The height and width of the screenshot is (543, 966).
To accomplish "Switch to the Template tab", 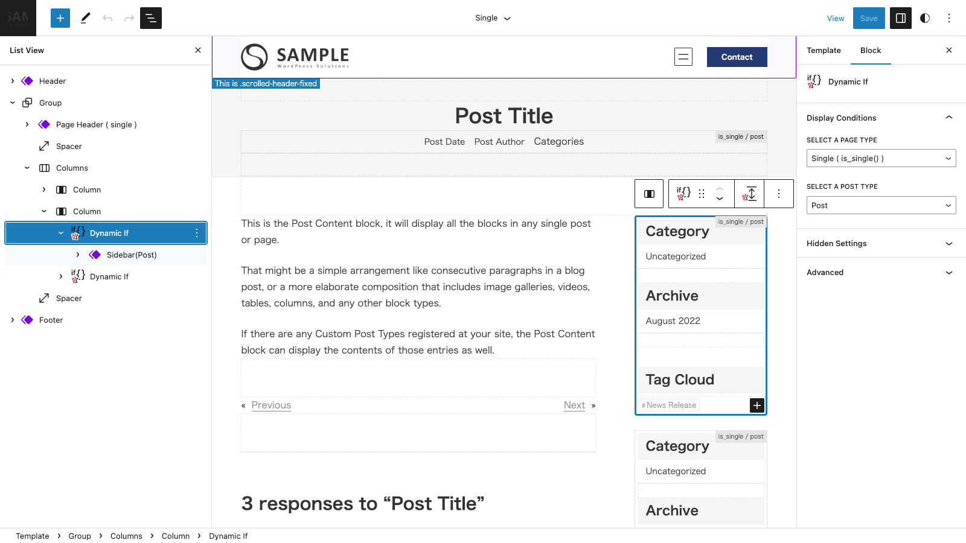I will 823,50.
